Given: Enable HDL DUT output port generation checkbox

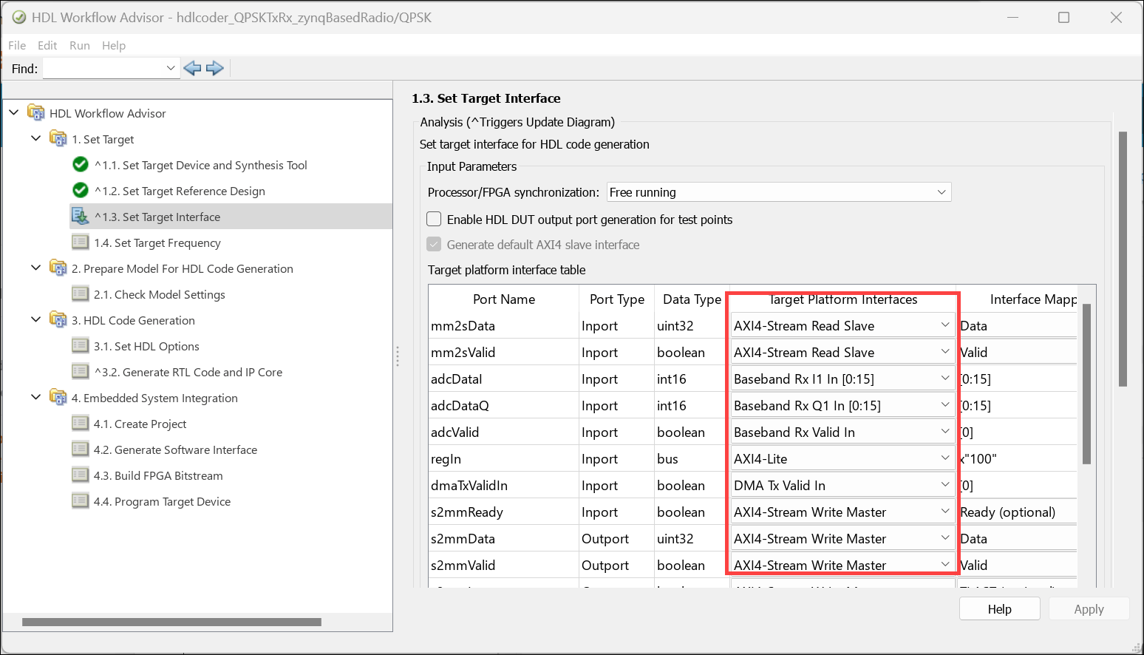Looking at the screenshot, I should 435,220.
